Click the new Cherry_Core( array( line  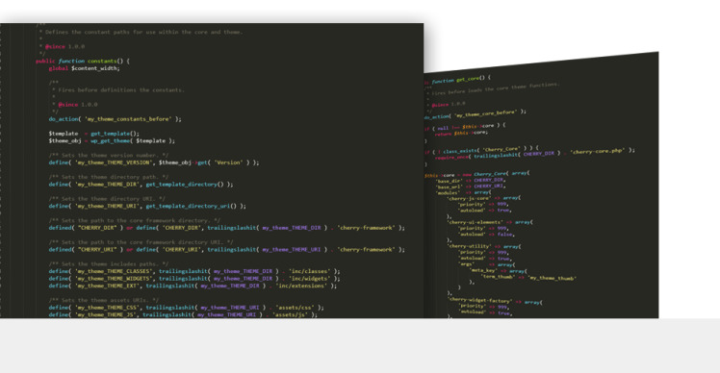(x=476, y=174)
